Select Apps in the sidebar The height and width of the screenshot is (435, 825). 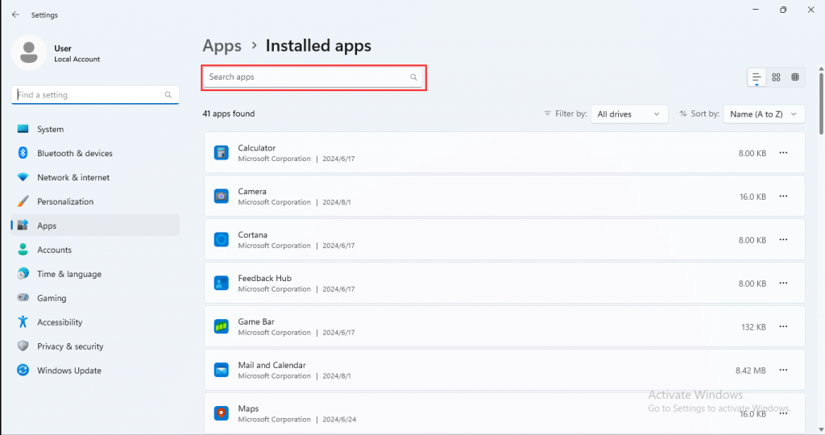[95, 226]
